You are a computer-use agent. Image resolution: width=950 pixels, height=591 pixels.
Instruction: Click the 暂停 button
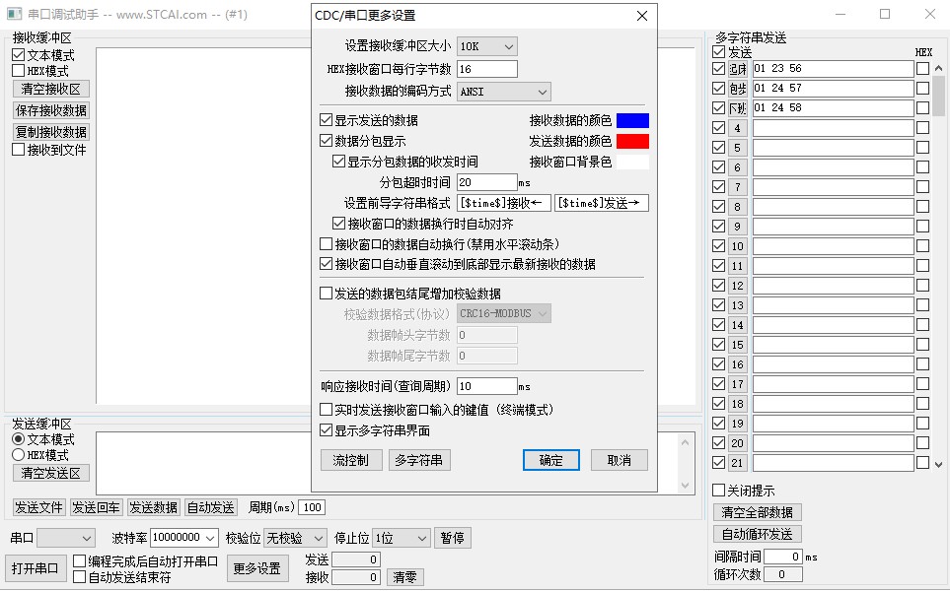coord(453,538)
